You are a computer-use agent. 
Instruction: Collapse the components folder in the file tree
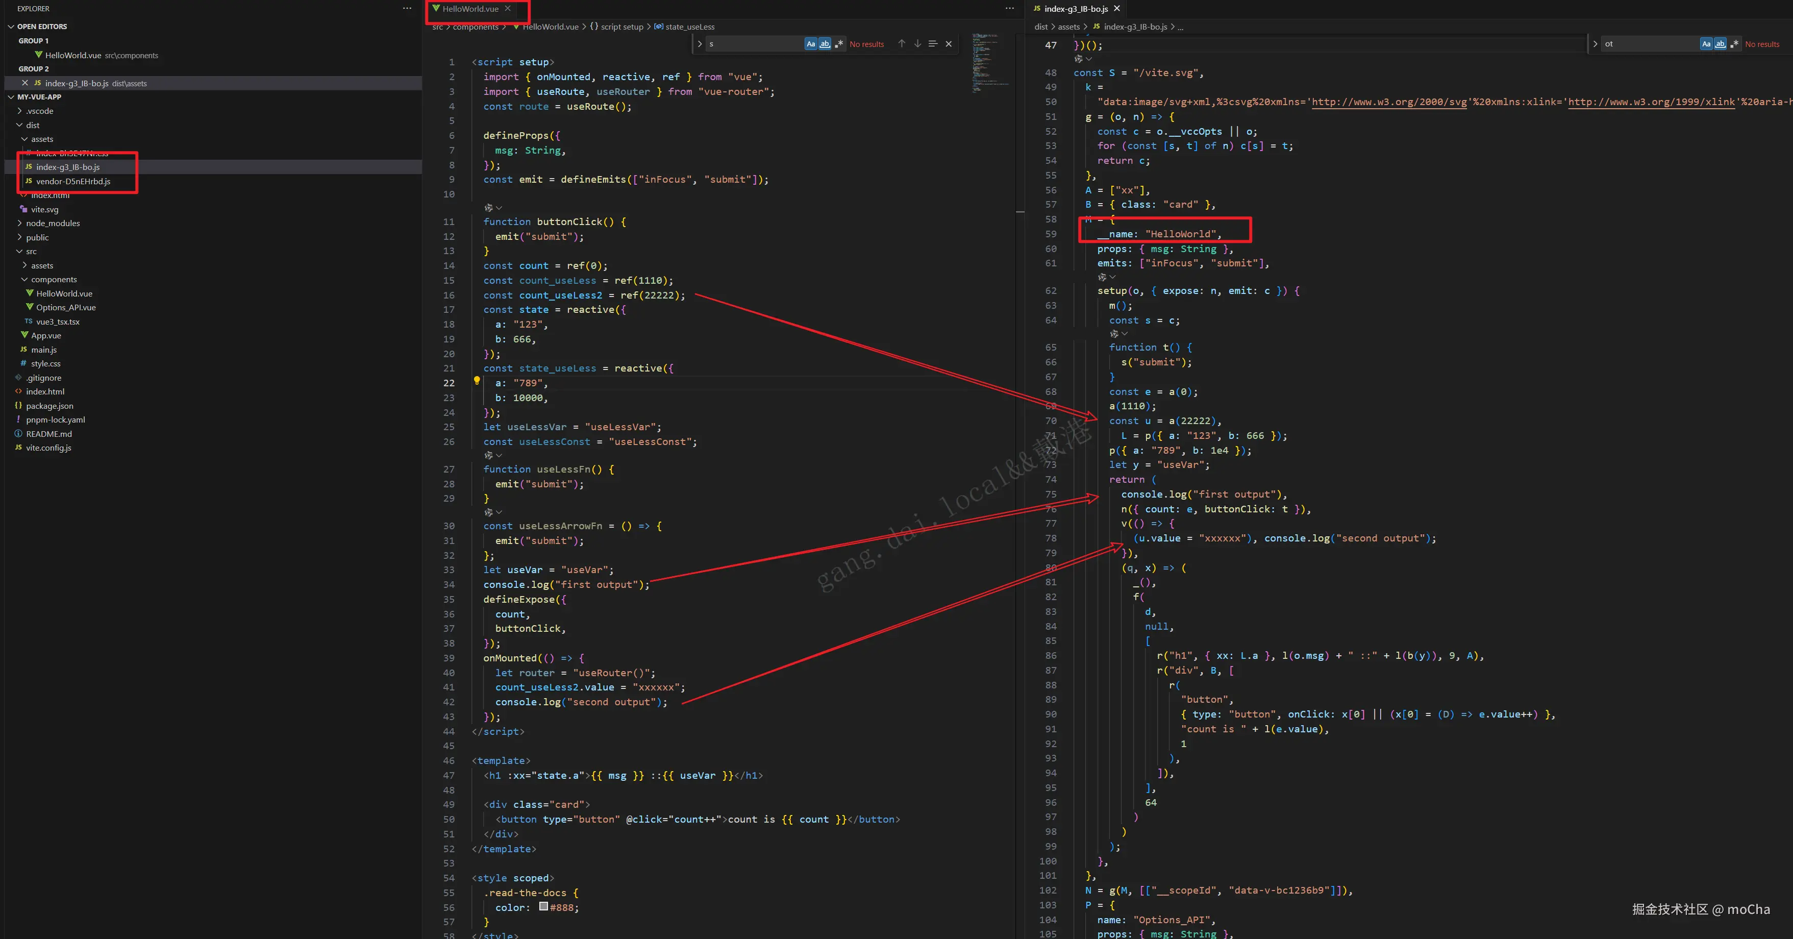point(54,279)
